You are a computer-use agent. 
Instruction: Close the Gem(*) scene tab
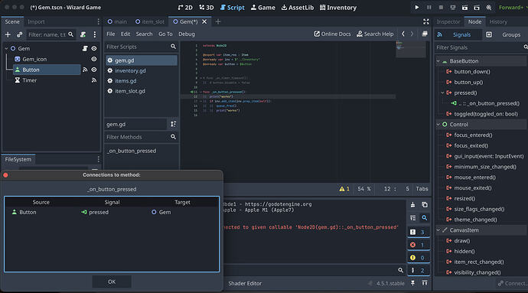pyautogui.click(x=204, y=21)
